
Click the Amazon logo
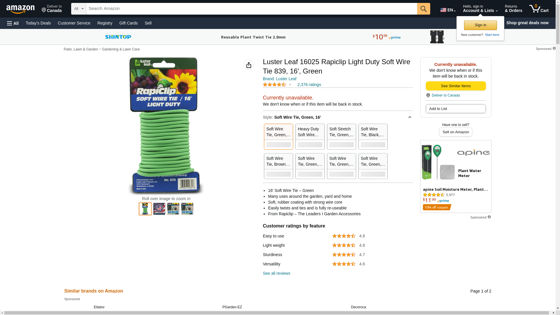(20, 9)
